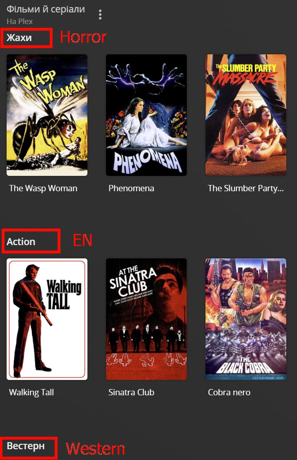297x460 pixels.
Task: Click the Фільми й серіали header
Action: pos(46,10)
